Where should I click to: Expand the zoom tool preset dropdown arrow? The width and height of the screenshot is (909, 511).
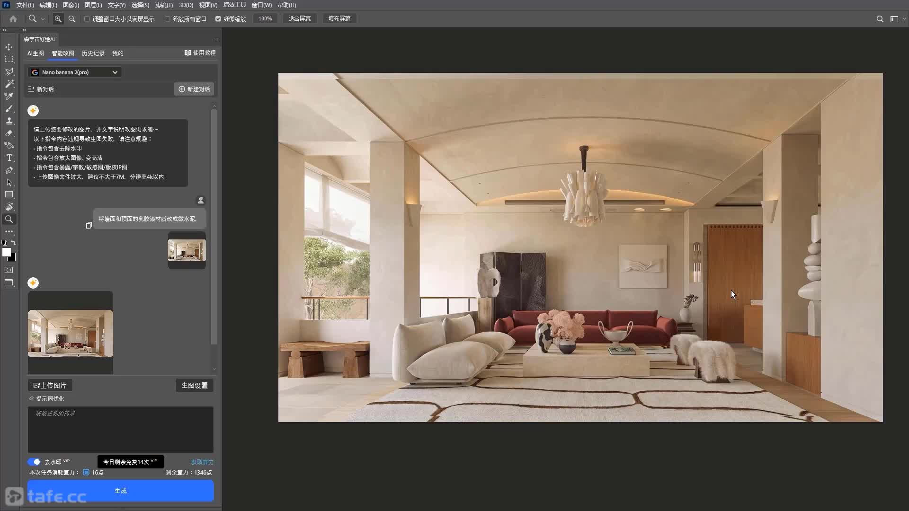(x=43, y=19)
